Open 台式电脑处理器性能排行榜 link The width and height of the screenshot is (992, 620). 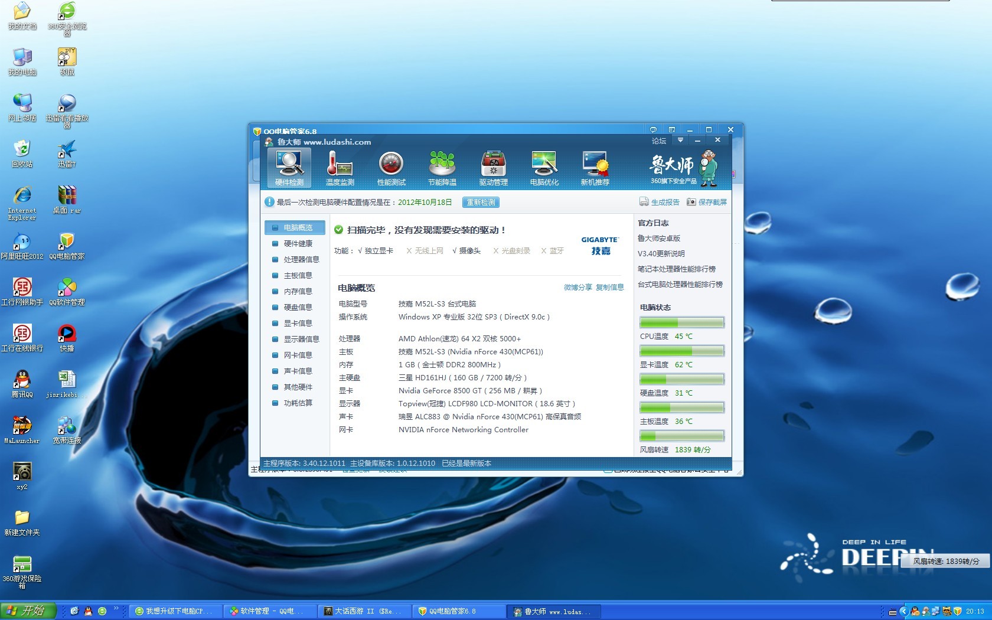click(680, 285)
